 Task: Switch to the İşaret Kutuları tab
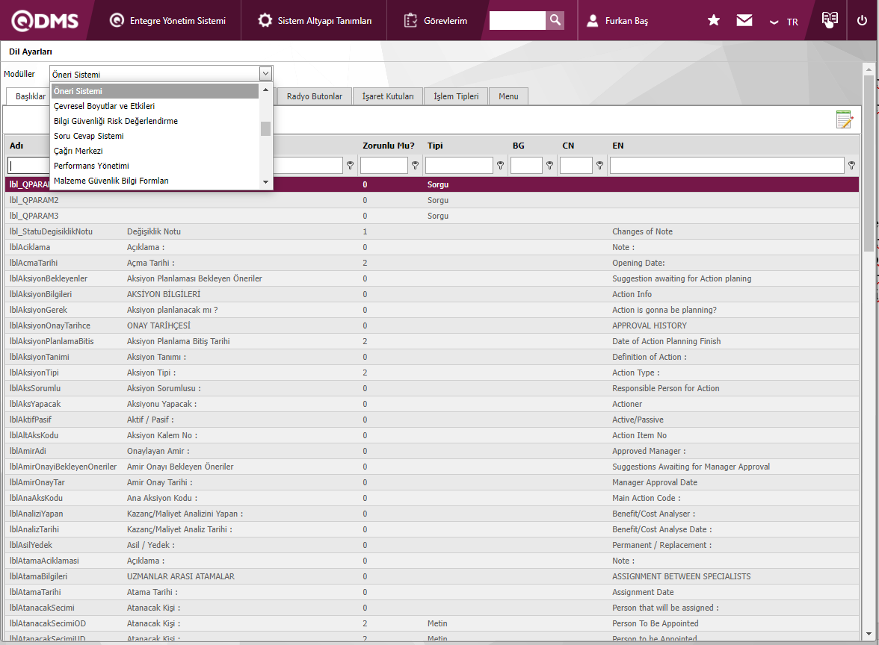click(x=387, y=96)
